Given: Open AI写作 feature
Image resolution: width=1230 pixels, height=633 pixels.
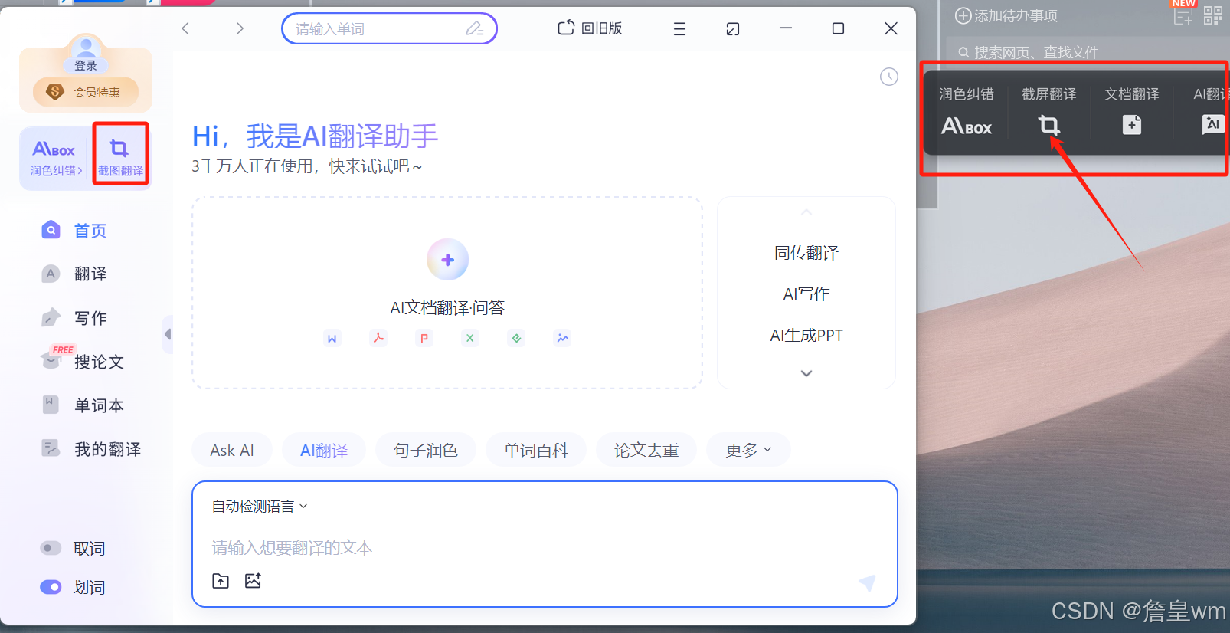Looking at the screenshot, I should [x=806, y=294].
